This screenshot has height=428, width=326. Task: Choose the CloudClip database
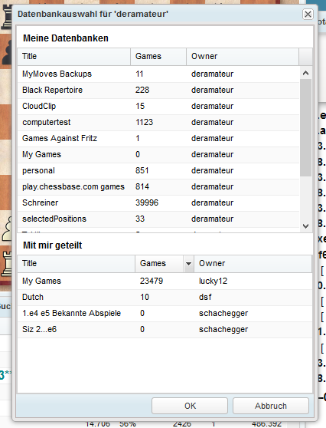pyautogui.click(x=158, y=106)
